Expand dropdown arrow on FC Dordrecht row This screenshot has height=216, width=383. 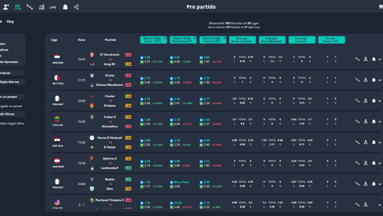point(380,59)
